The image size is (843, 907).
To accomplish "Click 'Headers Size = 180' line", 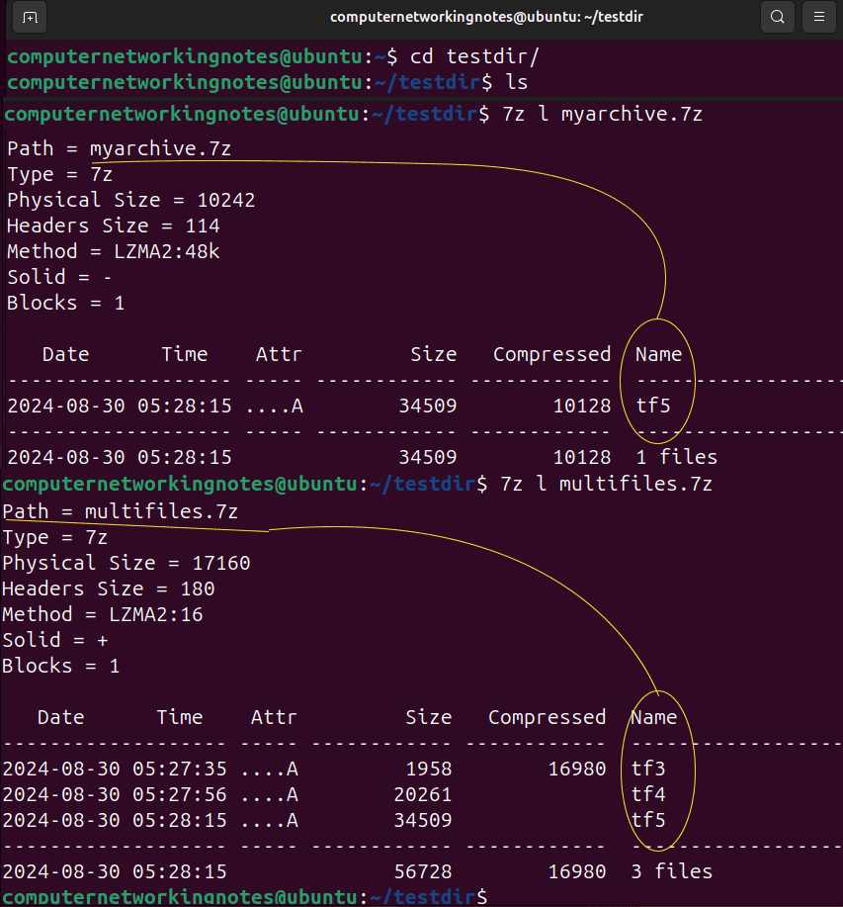I will tap(109, 589).
